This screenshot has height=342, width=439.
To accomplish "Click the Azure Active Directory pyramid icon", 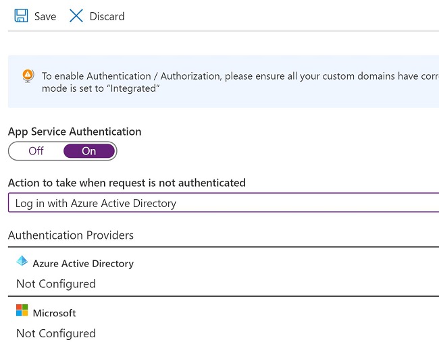I will point(22,262).
